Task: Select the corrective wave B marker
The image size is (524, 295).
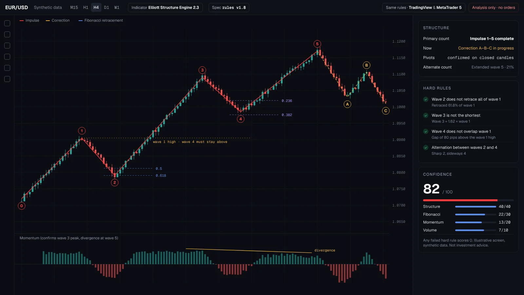Action: 366,65
